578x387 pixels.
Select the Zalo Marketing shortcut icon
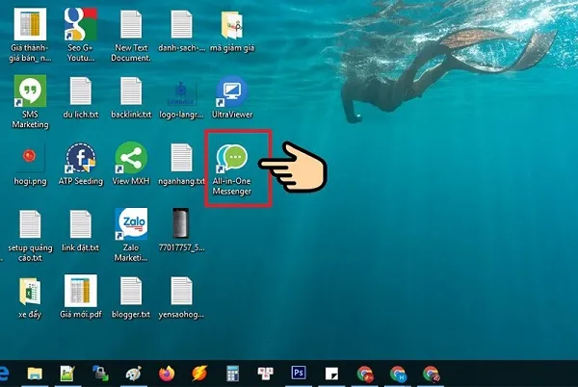[130, 224]
